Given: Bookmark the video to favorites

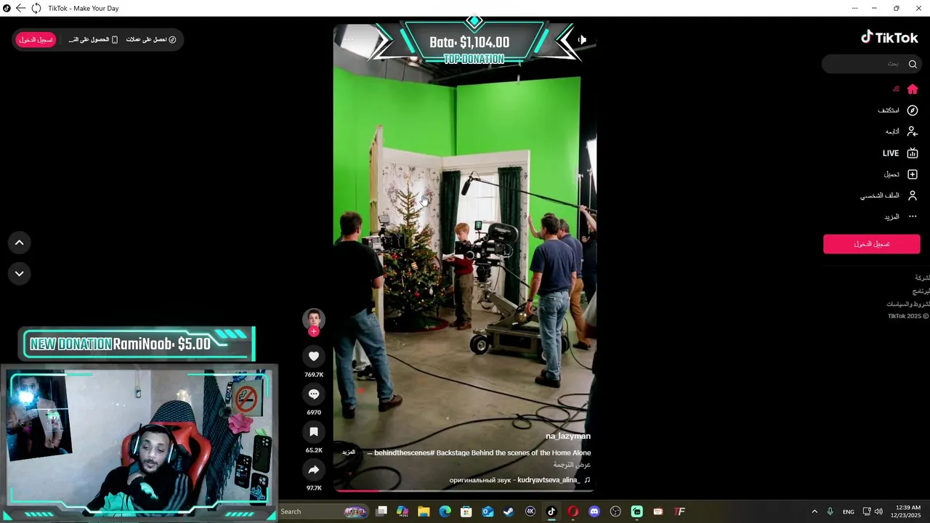Looking at the screenshot, I should click(314, 431).
